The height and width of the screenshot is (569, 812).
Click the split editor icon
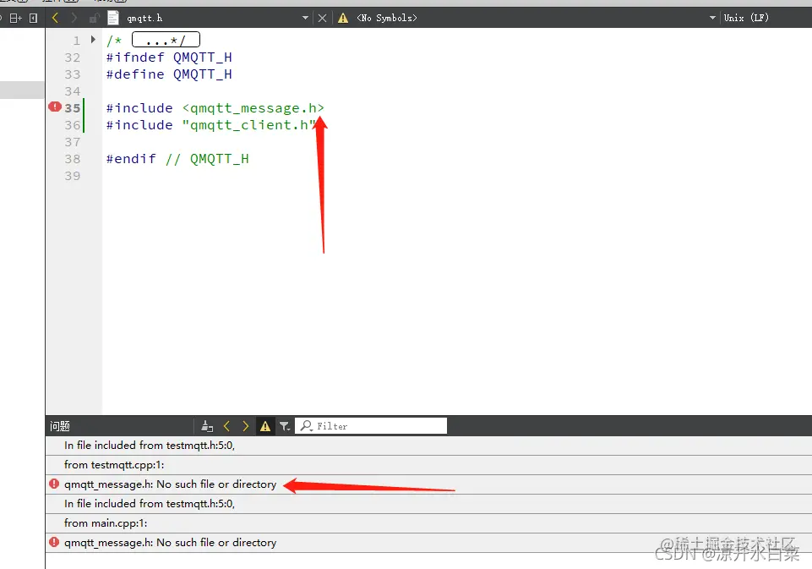(15, 18)
